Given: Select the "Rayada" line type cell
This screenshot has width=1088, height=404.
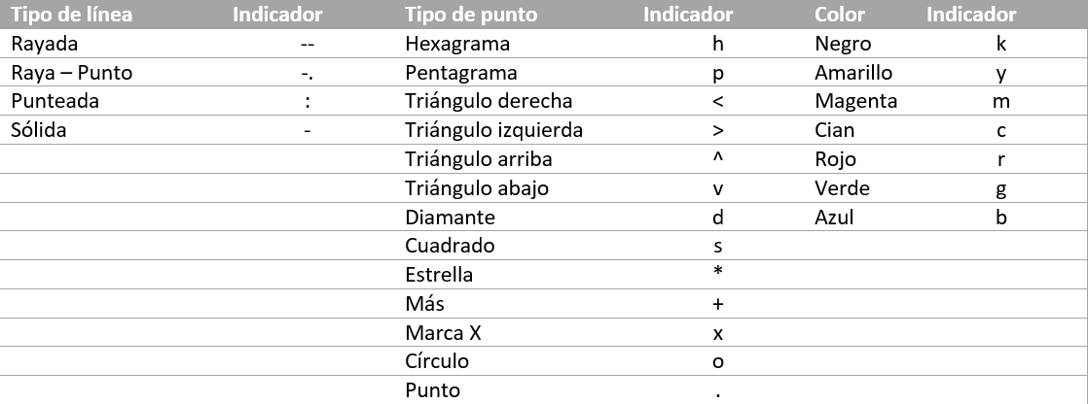Looking at the screenshot, I should 44,44.
